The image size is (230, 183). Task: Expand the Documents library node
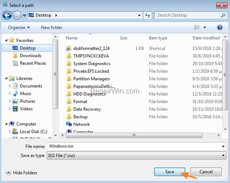(10, 86)
